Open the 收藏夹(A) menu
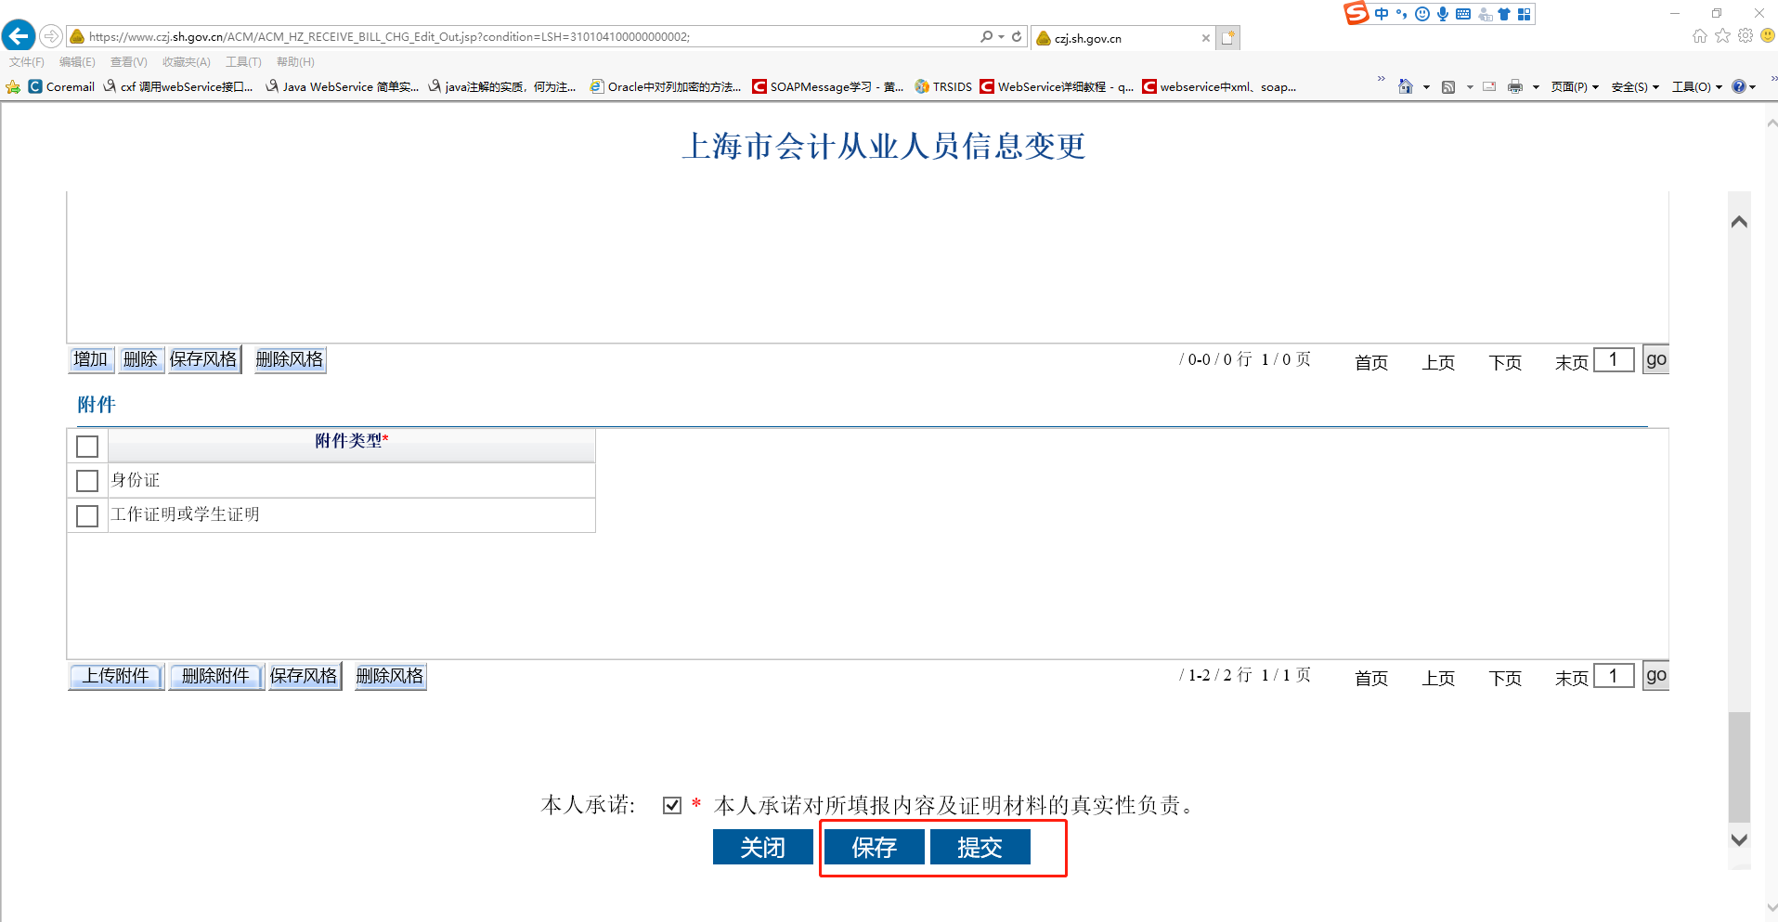The width and height of the screenshot is (1778, 922). coord(186,62)
